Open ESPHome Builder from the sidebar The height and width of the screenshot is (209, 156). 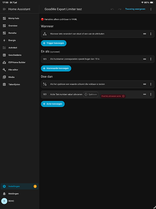(20, 62)
